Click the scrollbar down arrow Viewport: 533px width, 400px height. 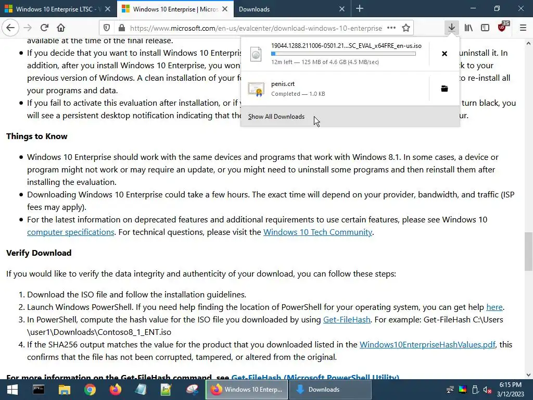[x=529, y=375]
